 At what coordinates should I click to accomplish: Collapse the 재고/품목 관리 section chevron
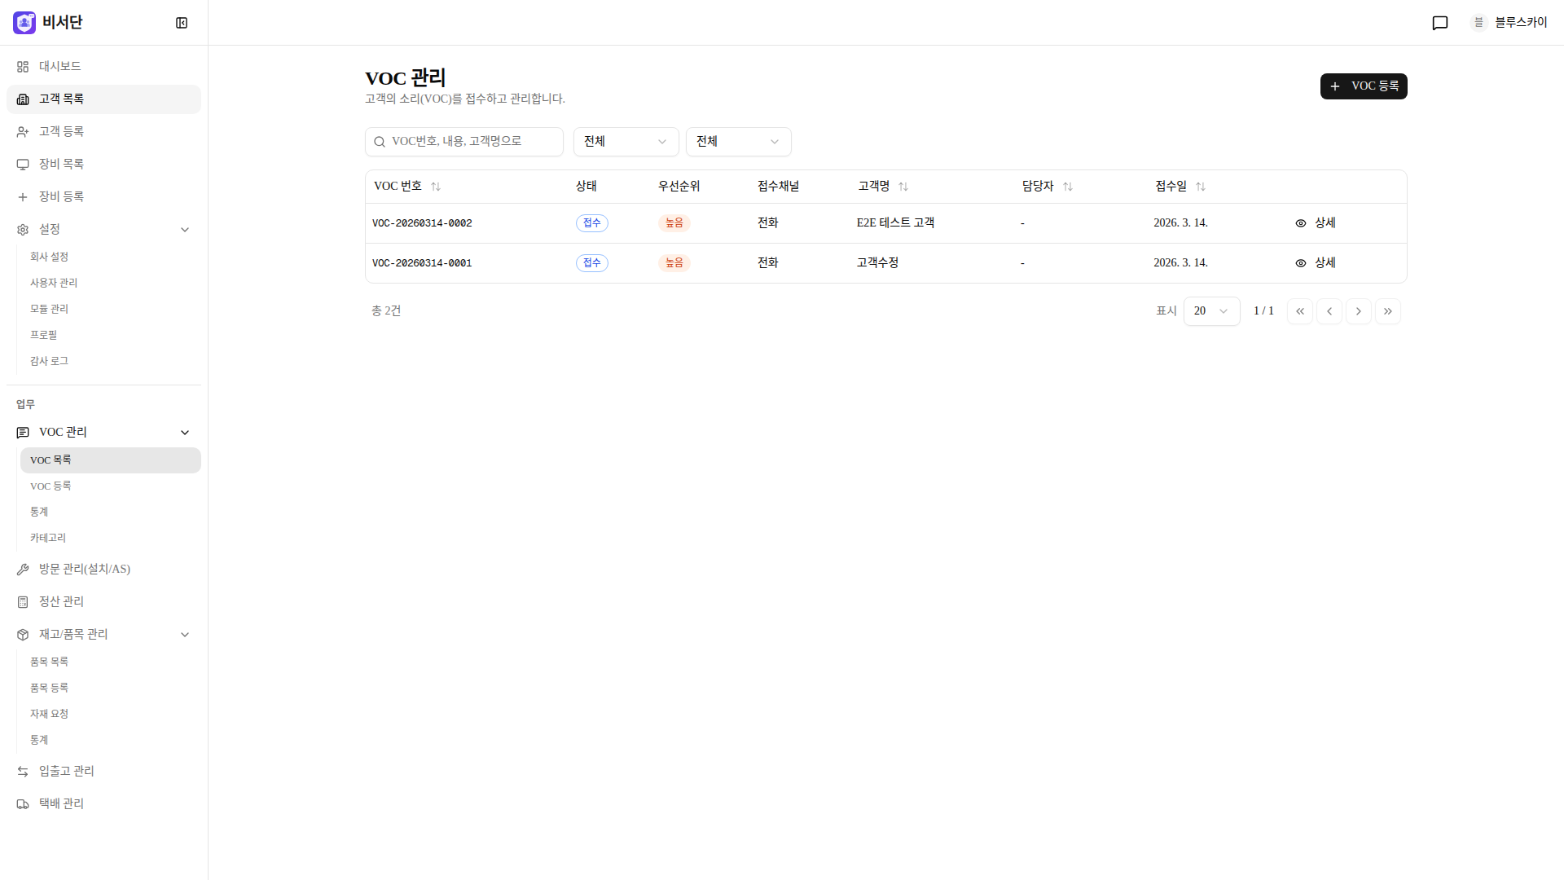185,635
